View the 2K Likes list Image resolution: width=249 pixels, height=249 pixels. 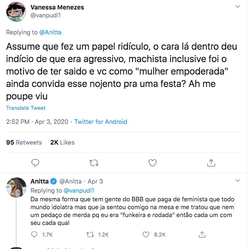point(62,142)
